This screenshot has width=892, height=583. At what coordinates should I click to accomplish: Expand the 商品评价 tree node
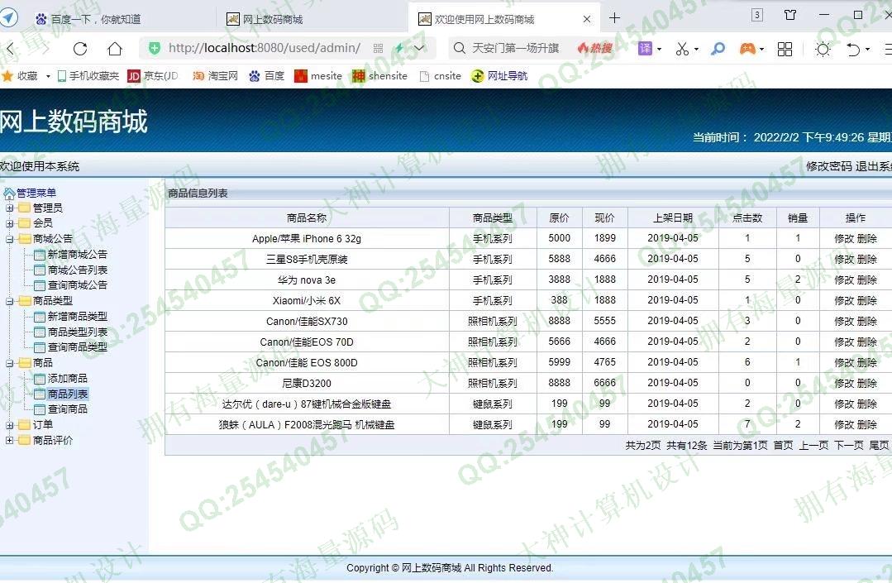[x=9, y=440]
